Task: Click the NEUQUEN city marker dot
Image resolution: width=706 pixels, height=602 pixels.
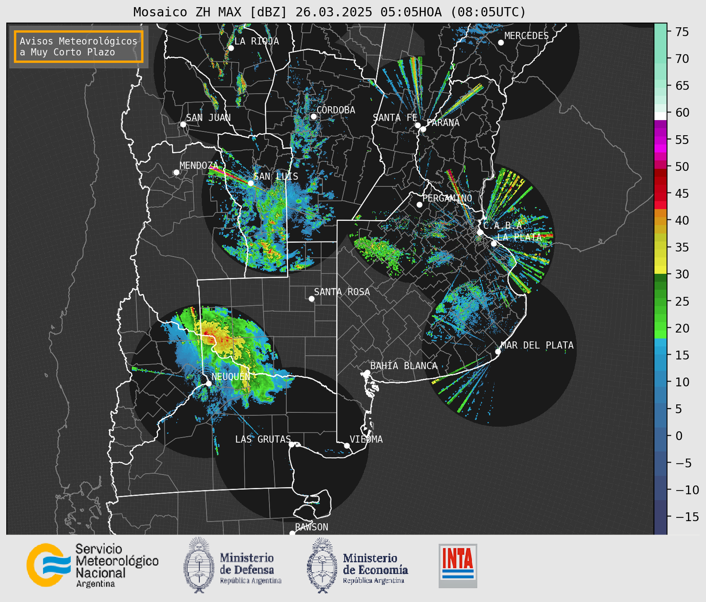Action: [208, 383]
